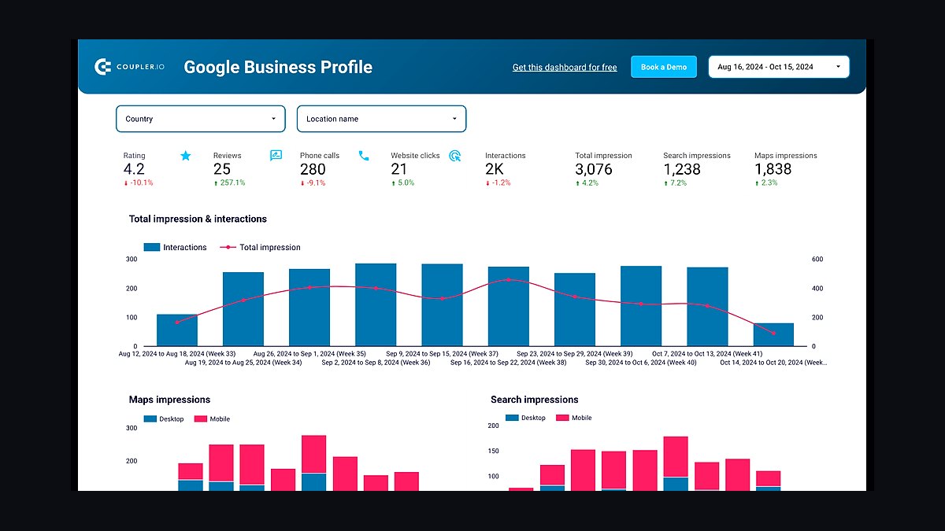This screenshot has height=531, width=945.
Task: Open the date range picker Aug 16 - Oct 15
Action: [x=779, y=67]
